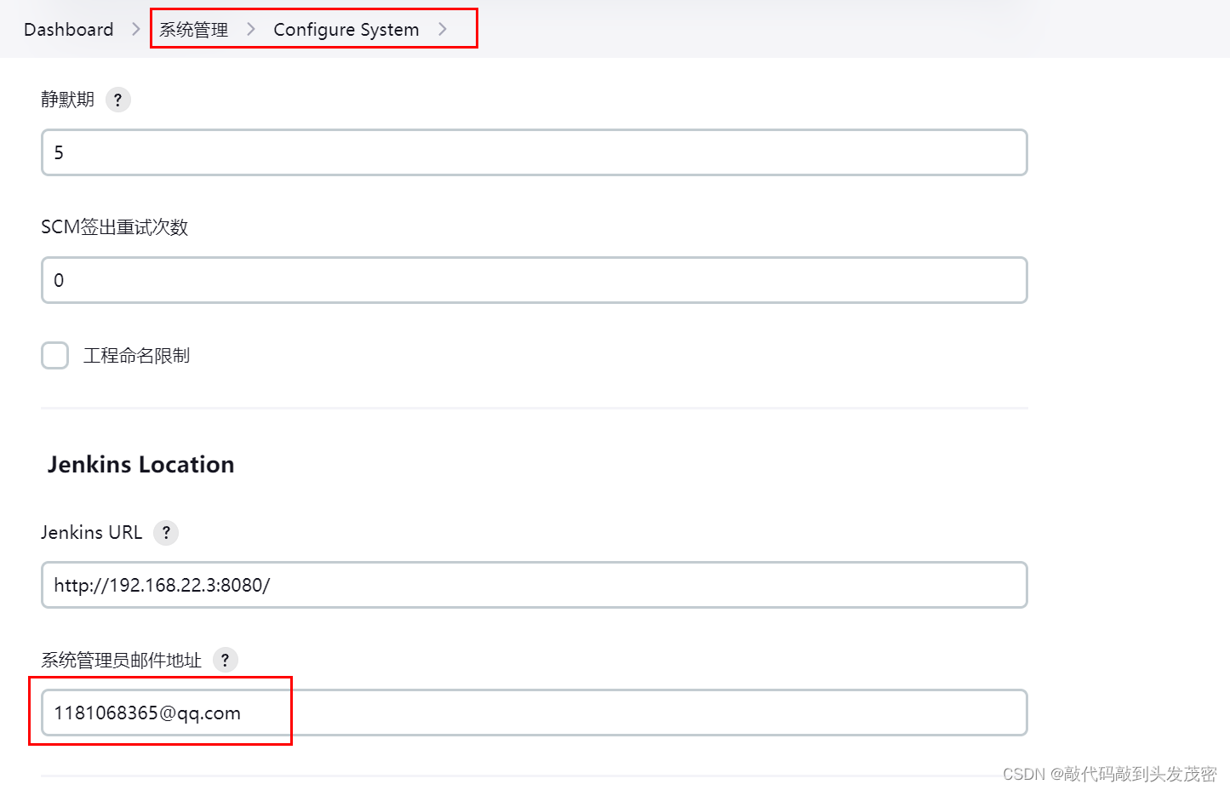Select the Jenkins Location heading
Screen dimensions: 1230x790
tap(141, 465)
